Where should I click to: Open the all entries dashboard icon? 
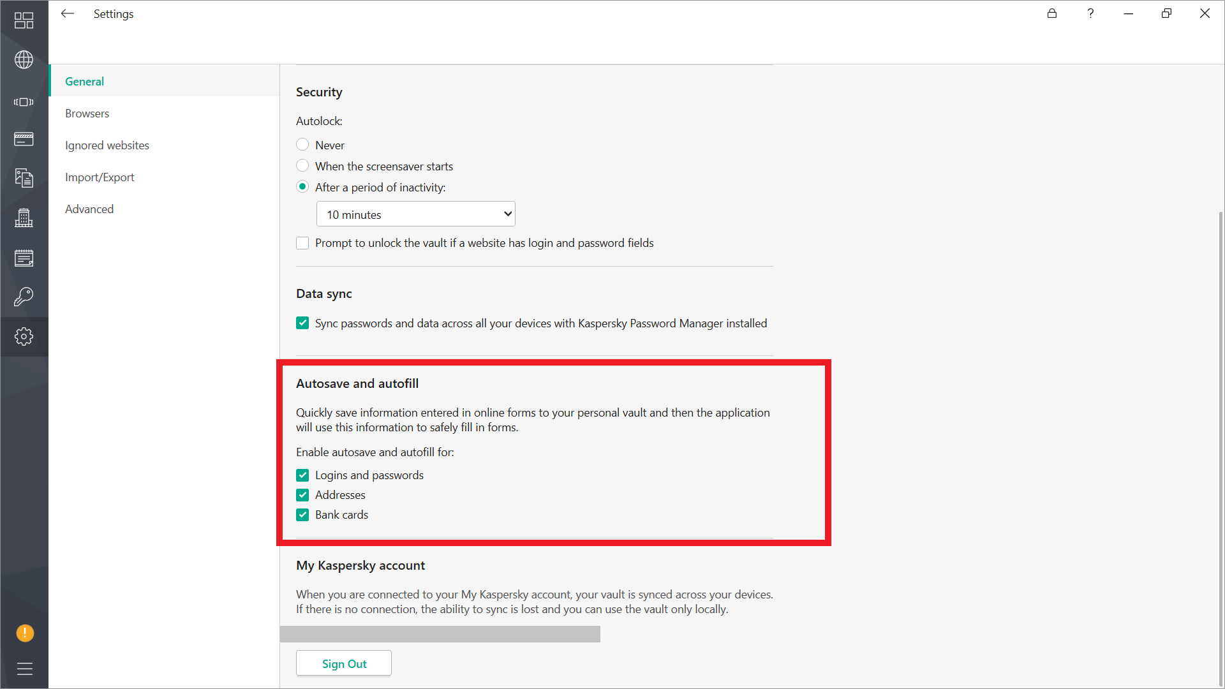pos(24,20)
